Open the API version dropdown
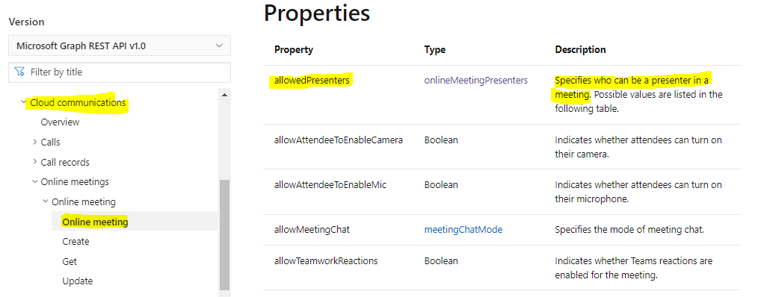 [x=120, y=46]
